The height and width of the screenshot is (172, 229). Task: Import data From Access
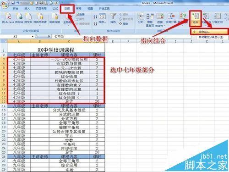tap(8, 18)
